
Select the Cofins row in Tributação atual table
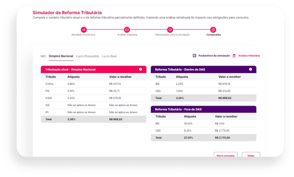pyautogui.click(x=94, y=84)
